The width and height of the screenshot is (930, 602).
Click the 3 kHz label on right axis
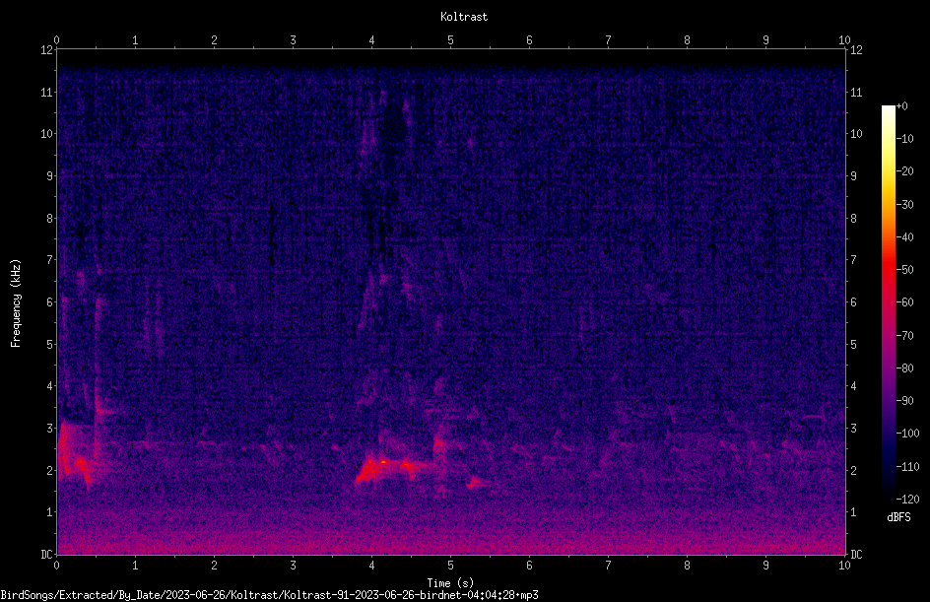pyautogui.click(x=853, y=429)
